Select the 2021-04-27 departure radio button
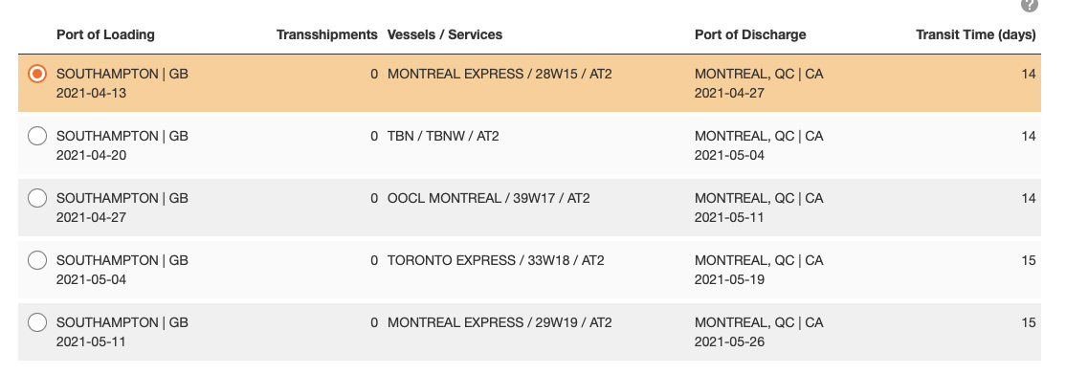Viewport: 1066px width, 374px height. (x=37, y=198)
